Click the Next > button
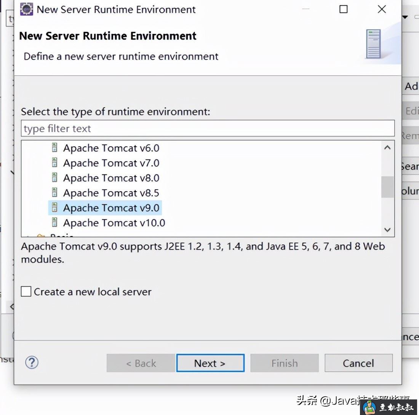This screenshot has width=419, height=415. click(x=210, y=363)
